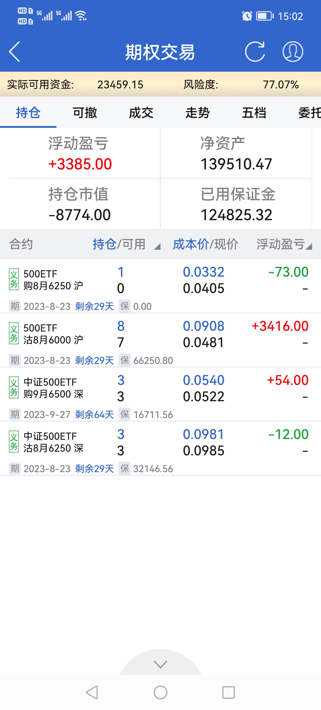Tap Android recent apps square button
The height and width of the screenshot is (710, 321).
[x=229, y=692]
